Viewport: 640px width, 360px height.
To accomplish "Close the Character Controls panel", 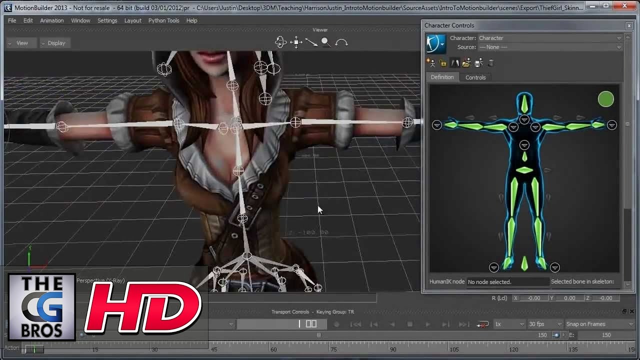I will click(629, 25).
